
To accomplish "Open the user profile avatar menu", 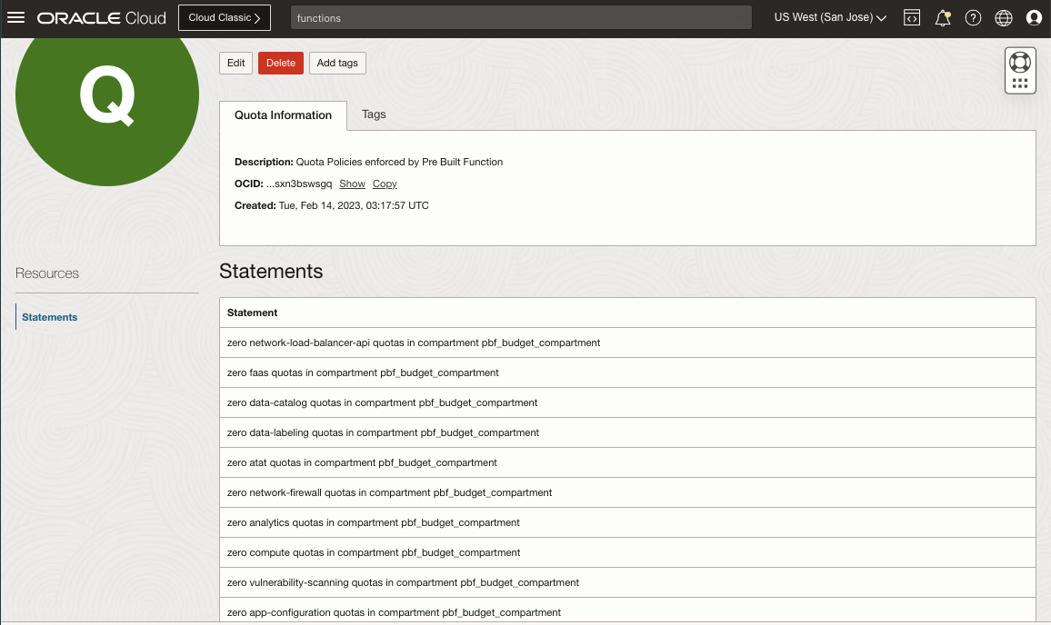I will click(1034, 16).
